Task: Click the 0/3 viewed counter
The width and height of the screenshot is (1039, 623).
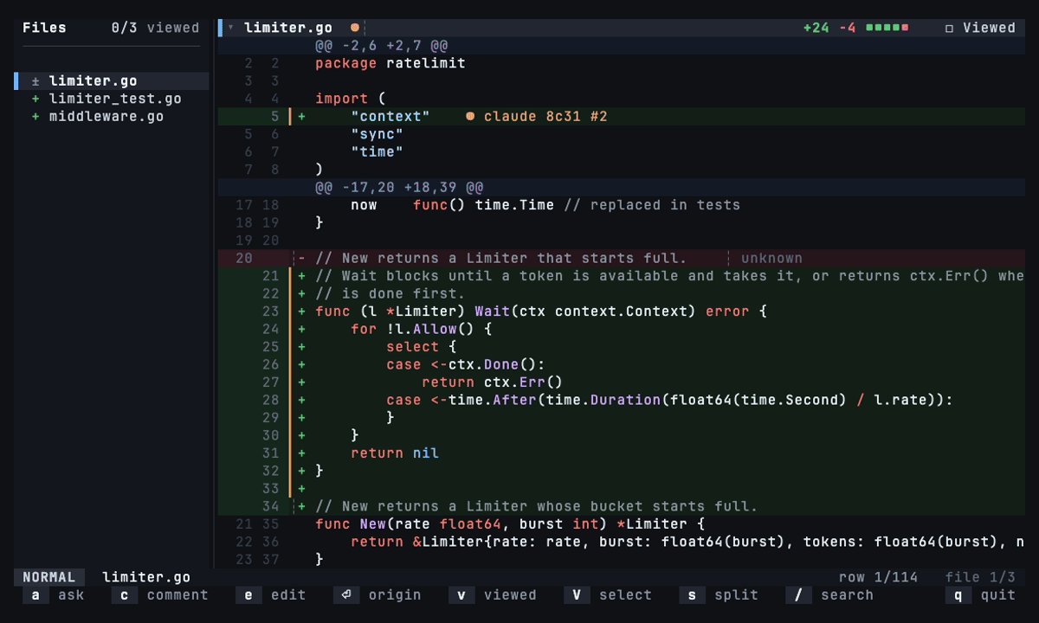Action: (x=155, y=28)
